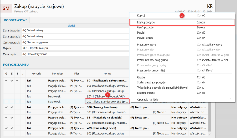Click the B column header
Viewport: 237px width, 138px height.
click(17, 74)
